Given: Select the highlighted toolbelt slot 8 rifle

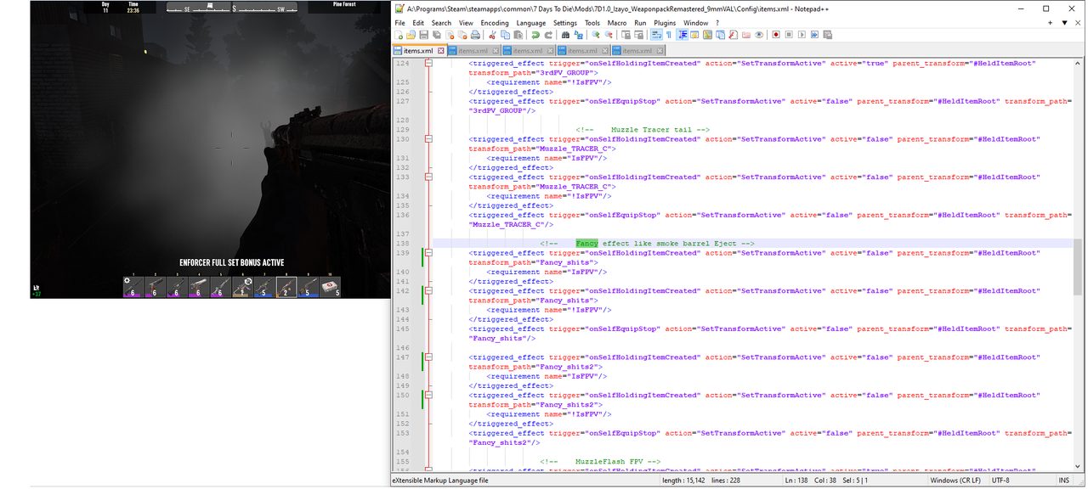Looking at the screenshot, I should 286,287.
